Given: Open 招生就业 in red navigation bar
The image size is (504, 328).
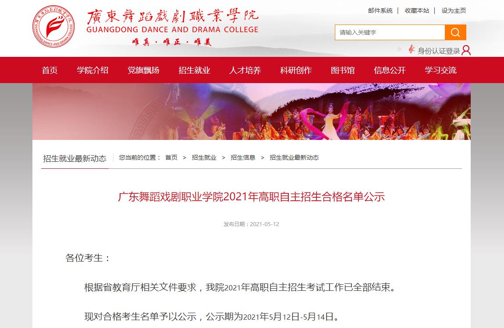Looking at the screenshot, I should pyautogui.click(x=194, y=70).
